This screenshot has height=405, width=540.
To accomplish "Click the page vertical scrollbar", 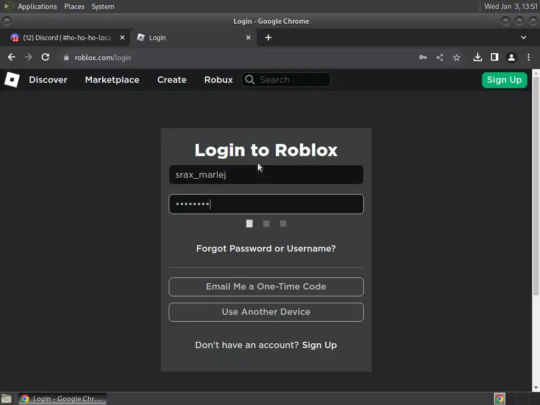I will pyautogui.click(x=536, y=186).
